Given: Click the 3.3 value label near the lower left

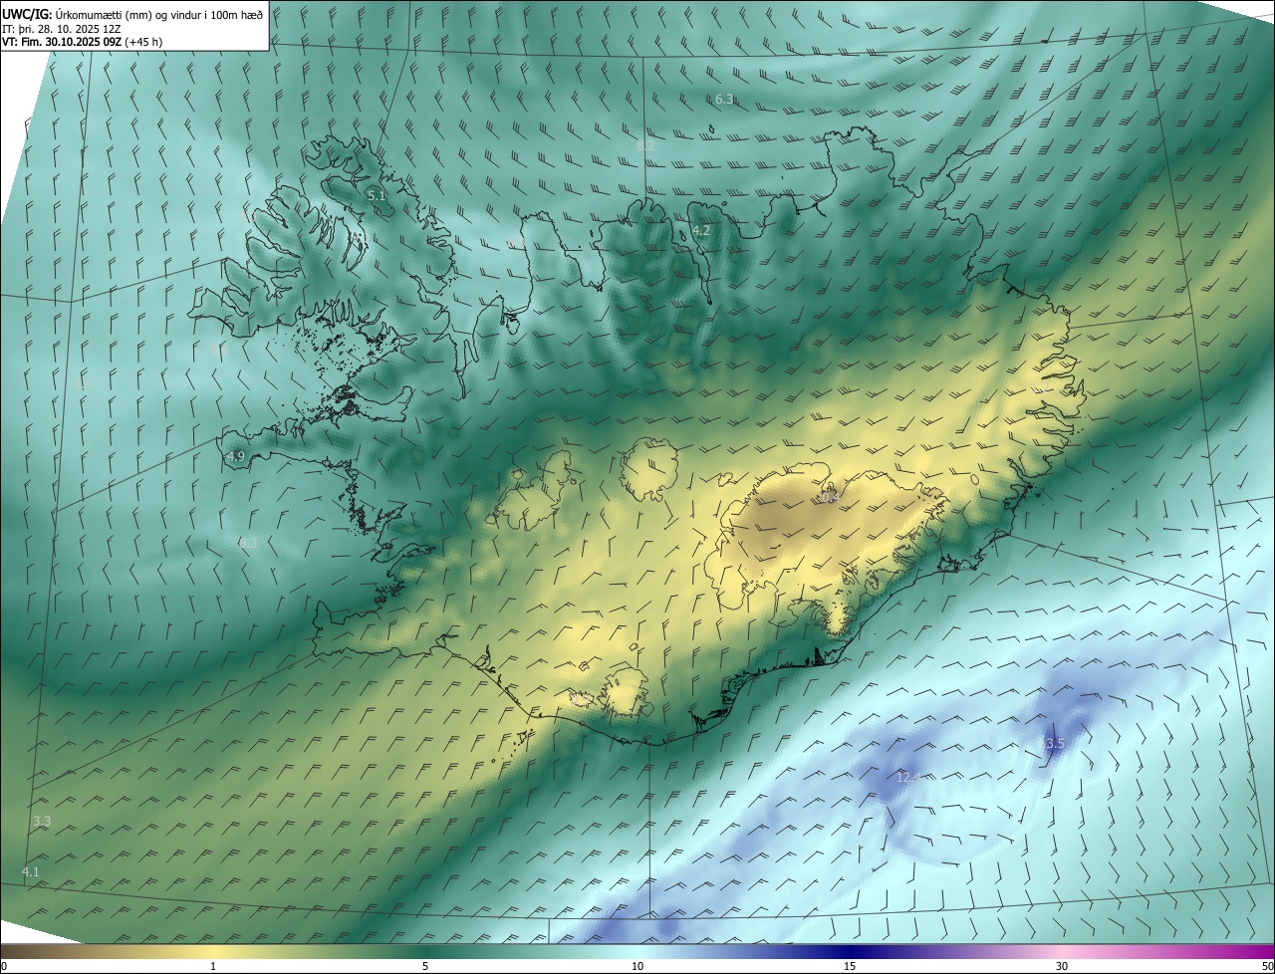Looking at the screenshot, I should click(42, 822).
